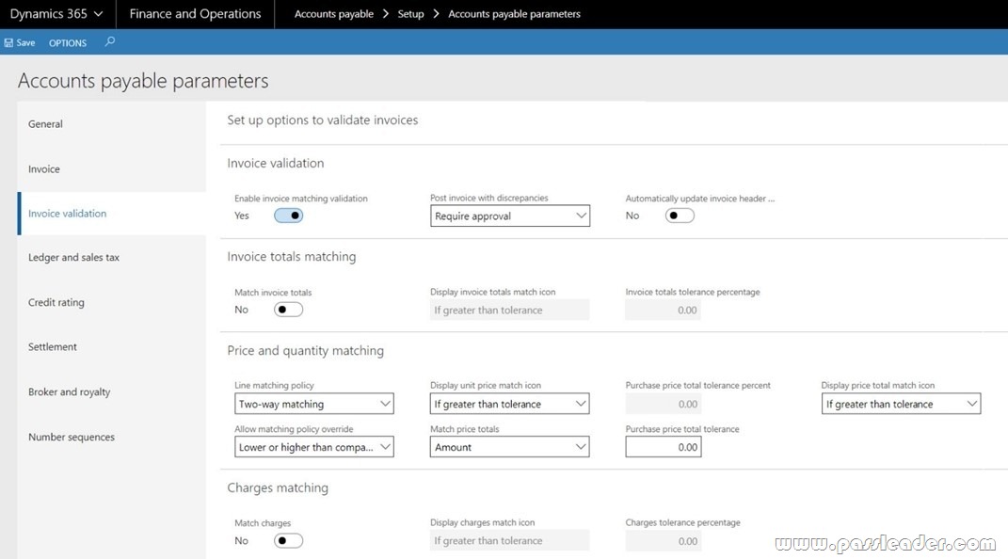Viewport: 1008px width, 559px height.
Task: Expand the Dynamics 365 chevron menu
Action: [x=99, y=13]
